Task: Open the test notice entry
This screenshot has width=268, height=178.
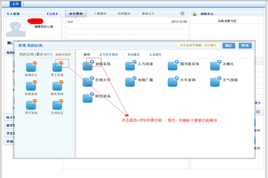Action: (70, 22)
